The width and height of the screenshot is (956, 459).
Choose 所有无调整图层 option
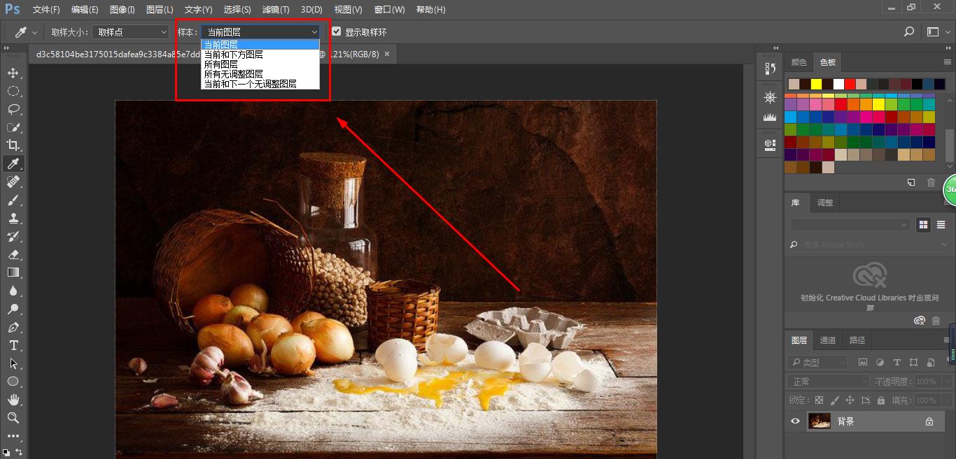pos(260,73)
